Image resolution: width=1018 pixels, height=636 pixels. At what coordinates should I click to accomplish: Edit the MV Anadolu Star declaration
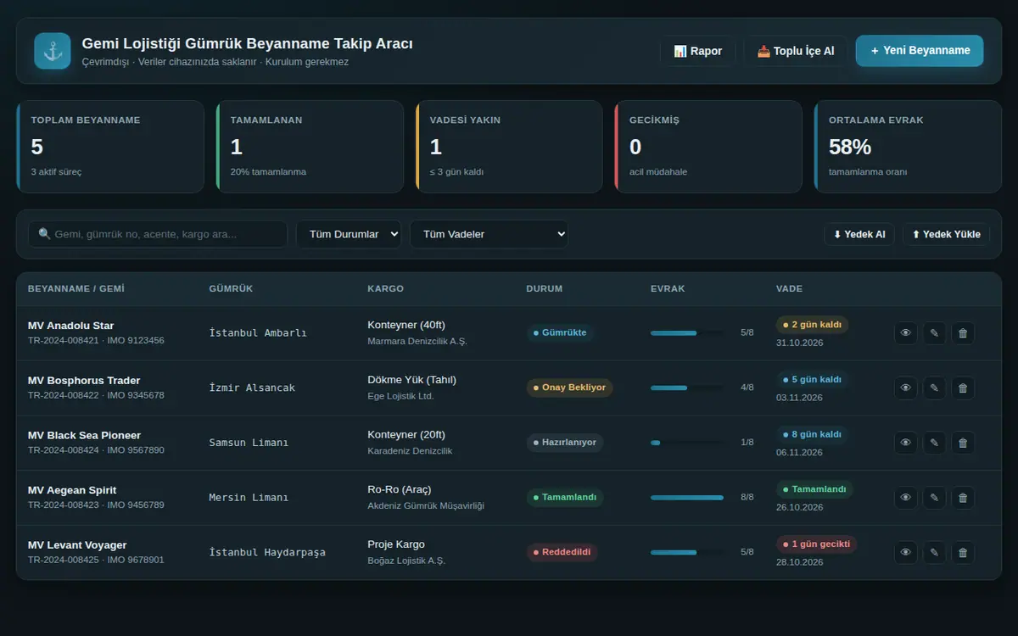(934, 333)
